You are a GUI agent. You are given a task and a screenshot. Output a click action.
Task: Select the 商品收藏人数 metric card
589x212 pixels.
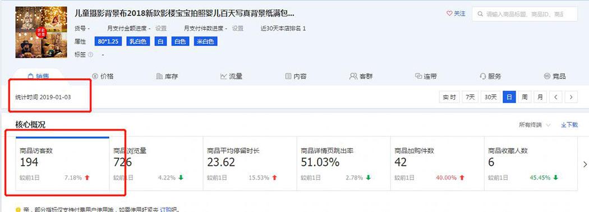(531, 164)
